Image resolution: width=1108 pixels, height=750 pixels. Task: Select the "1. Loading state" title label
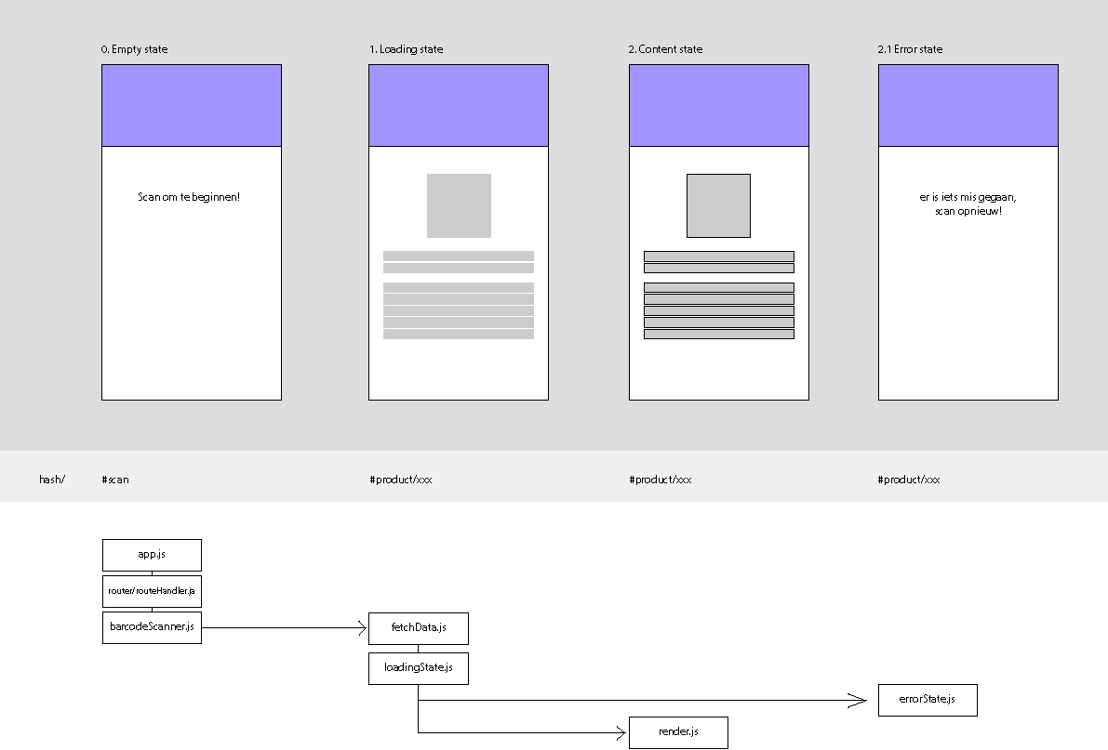click(x=407, y=49)
